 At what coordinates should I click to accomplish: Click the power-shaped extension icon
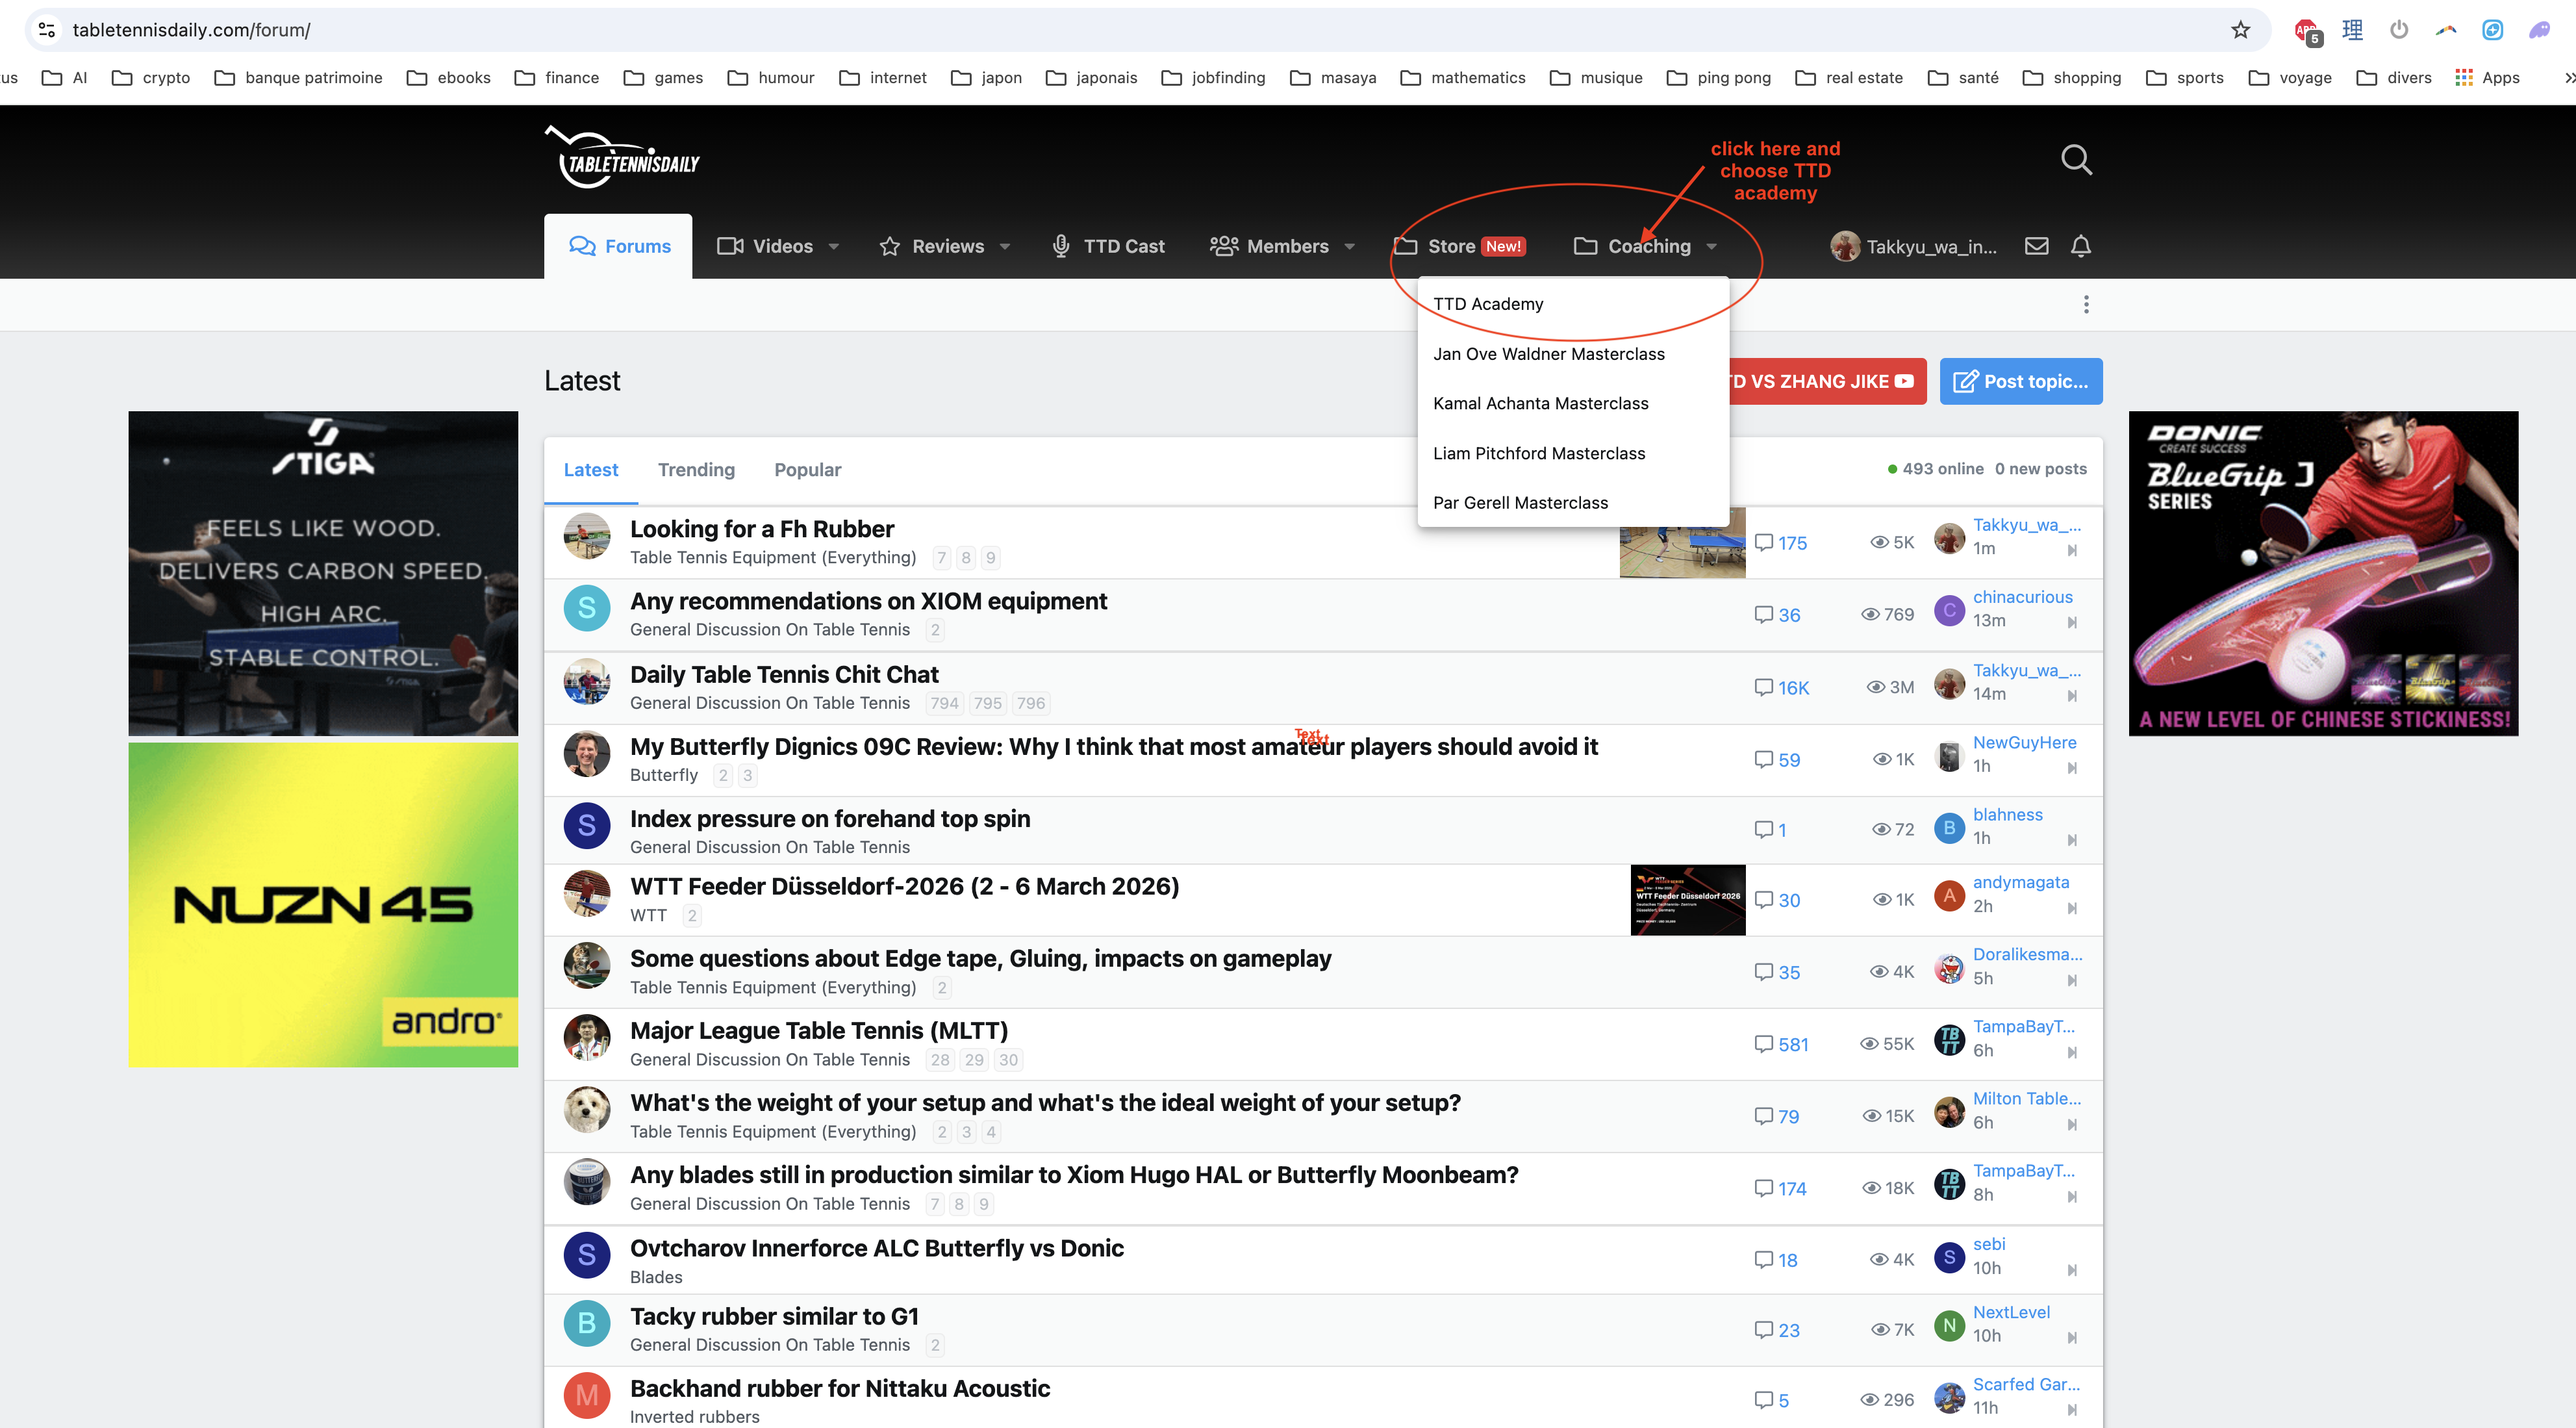click(x=2399, y=30)
